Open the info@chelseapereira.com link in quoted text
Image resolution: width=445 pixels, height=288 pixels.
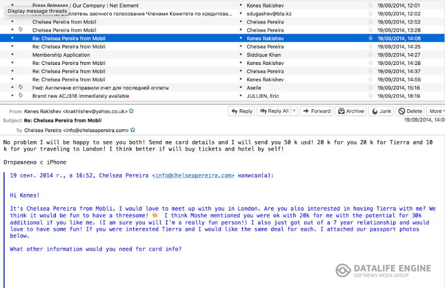pos(193,176)
